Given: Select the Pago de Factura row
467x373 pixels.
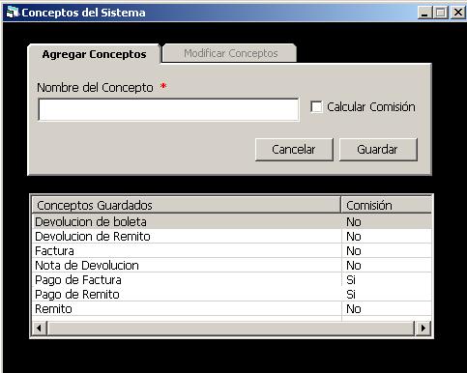Looking at the screenshot, I should (232, 279).
